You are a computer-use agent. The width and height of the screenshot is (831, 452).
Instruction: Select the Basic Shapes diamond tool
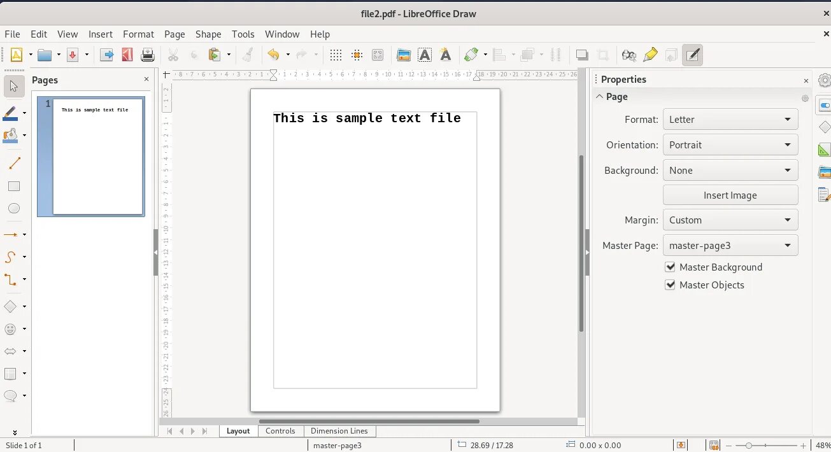tap(11, 307)
